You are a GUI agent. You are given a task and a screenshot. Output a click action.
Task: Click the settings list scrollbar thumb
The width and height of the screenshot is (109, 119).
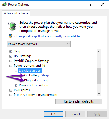point(99,76)
